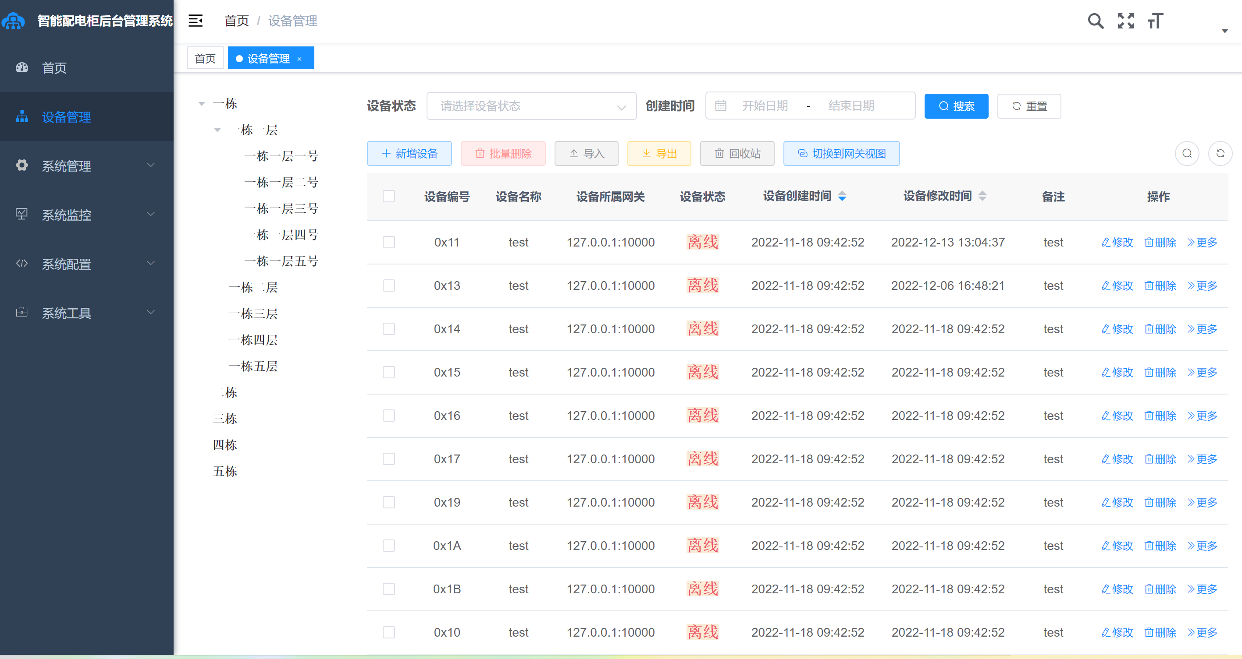Click calendar icon in date range

[x=720, y=106]
